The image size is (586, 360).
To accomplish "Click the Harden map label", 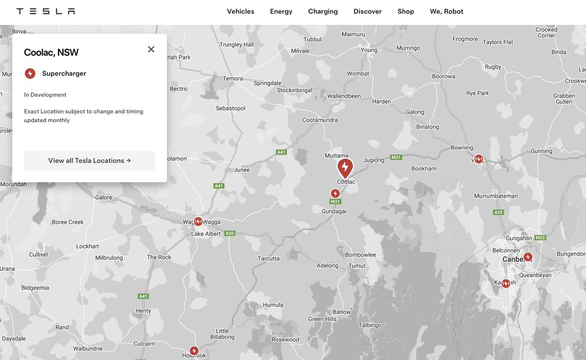I will (381, 101).
